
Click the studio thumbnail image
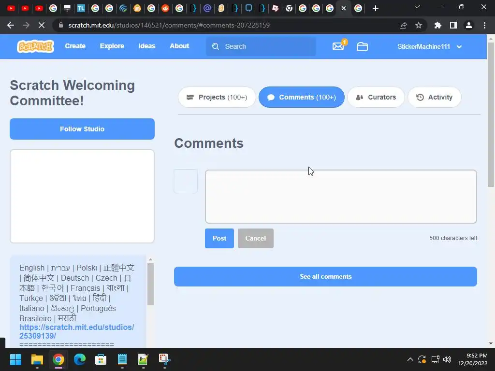pyautogui.click(x=82, y=196)
